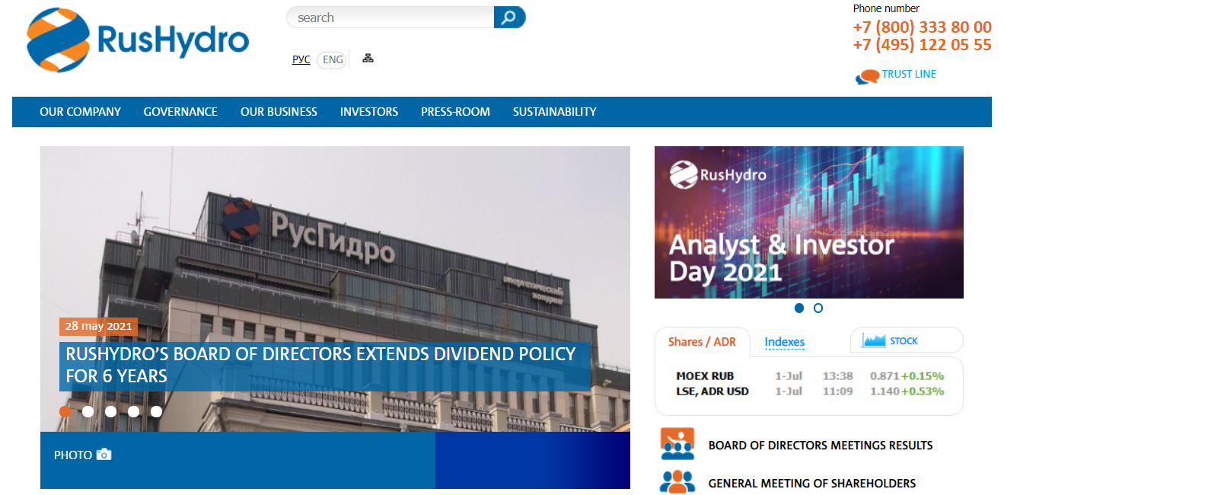Click the camera icon next to PHOTO

point(104,455)
